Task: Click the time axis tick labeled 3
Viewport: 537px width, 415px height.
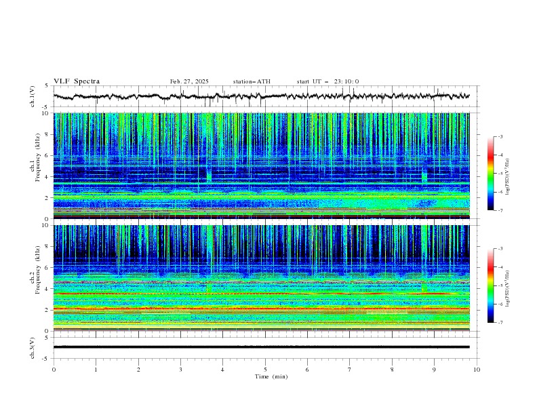Action: (x=180, y=370)
